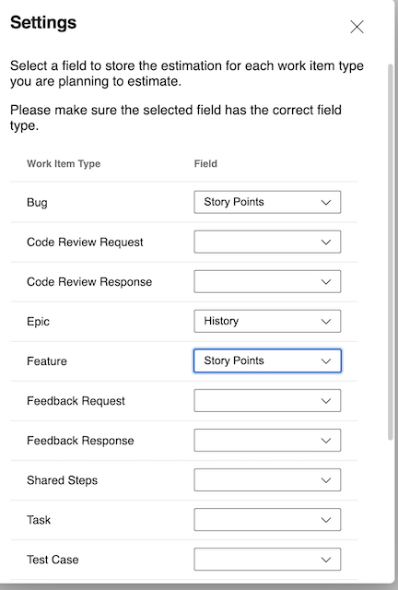
Task: Select a field for Shared Steps
Action: (x=267, y=479)
